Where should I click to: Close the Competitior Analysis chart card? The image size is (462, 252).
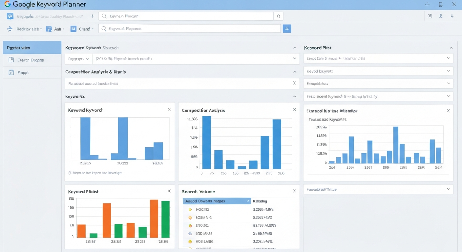294,110
